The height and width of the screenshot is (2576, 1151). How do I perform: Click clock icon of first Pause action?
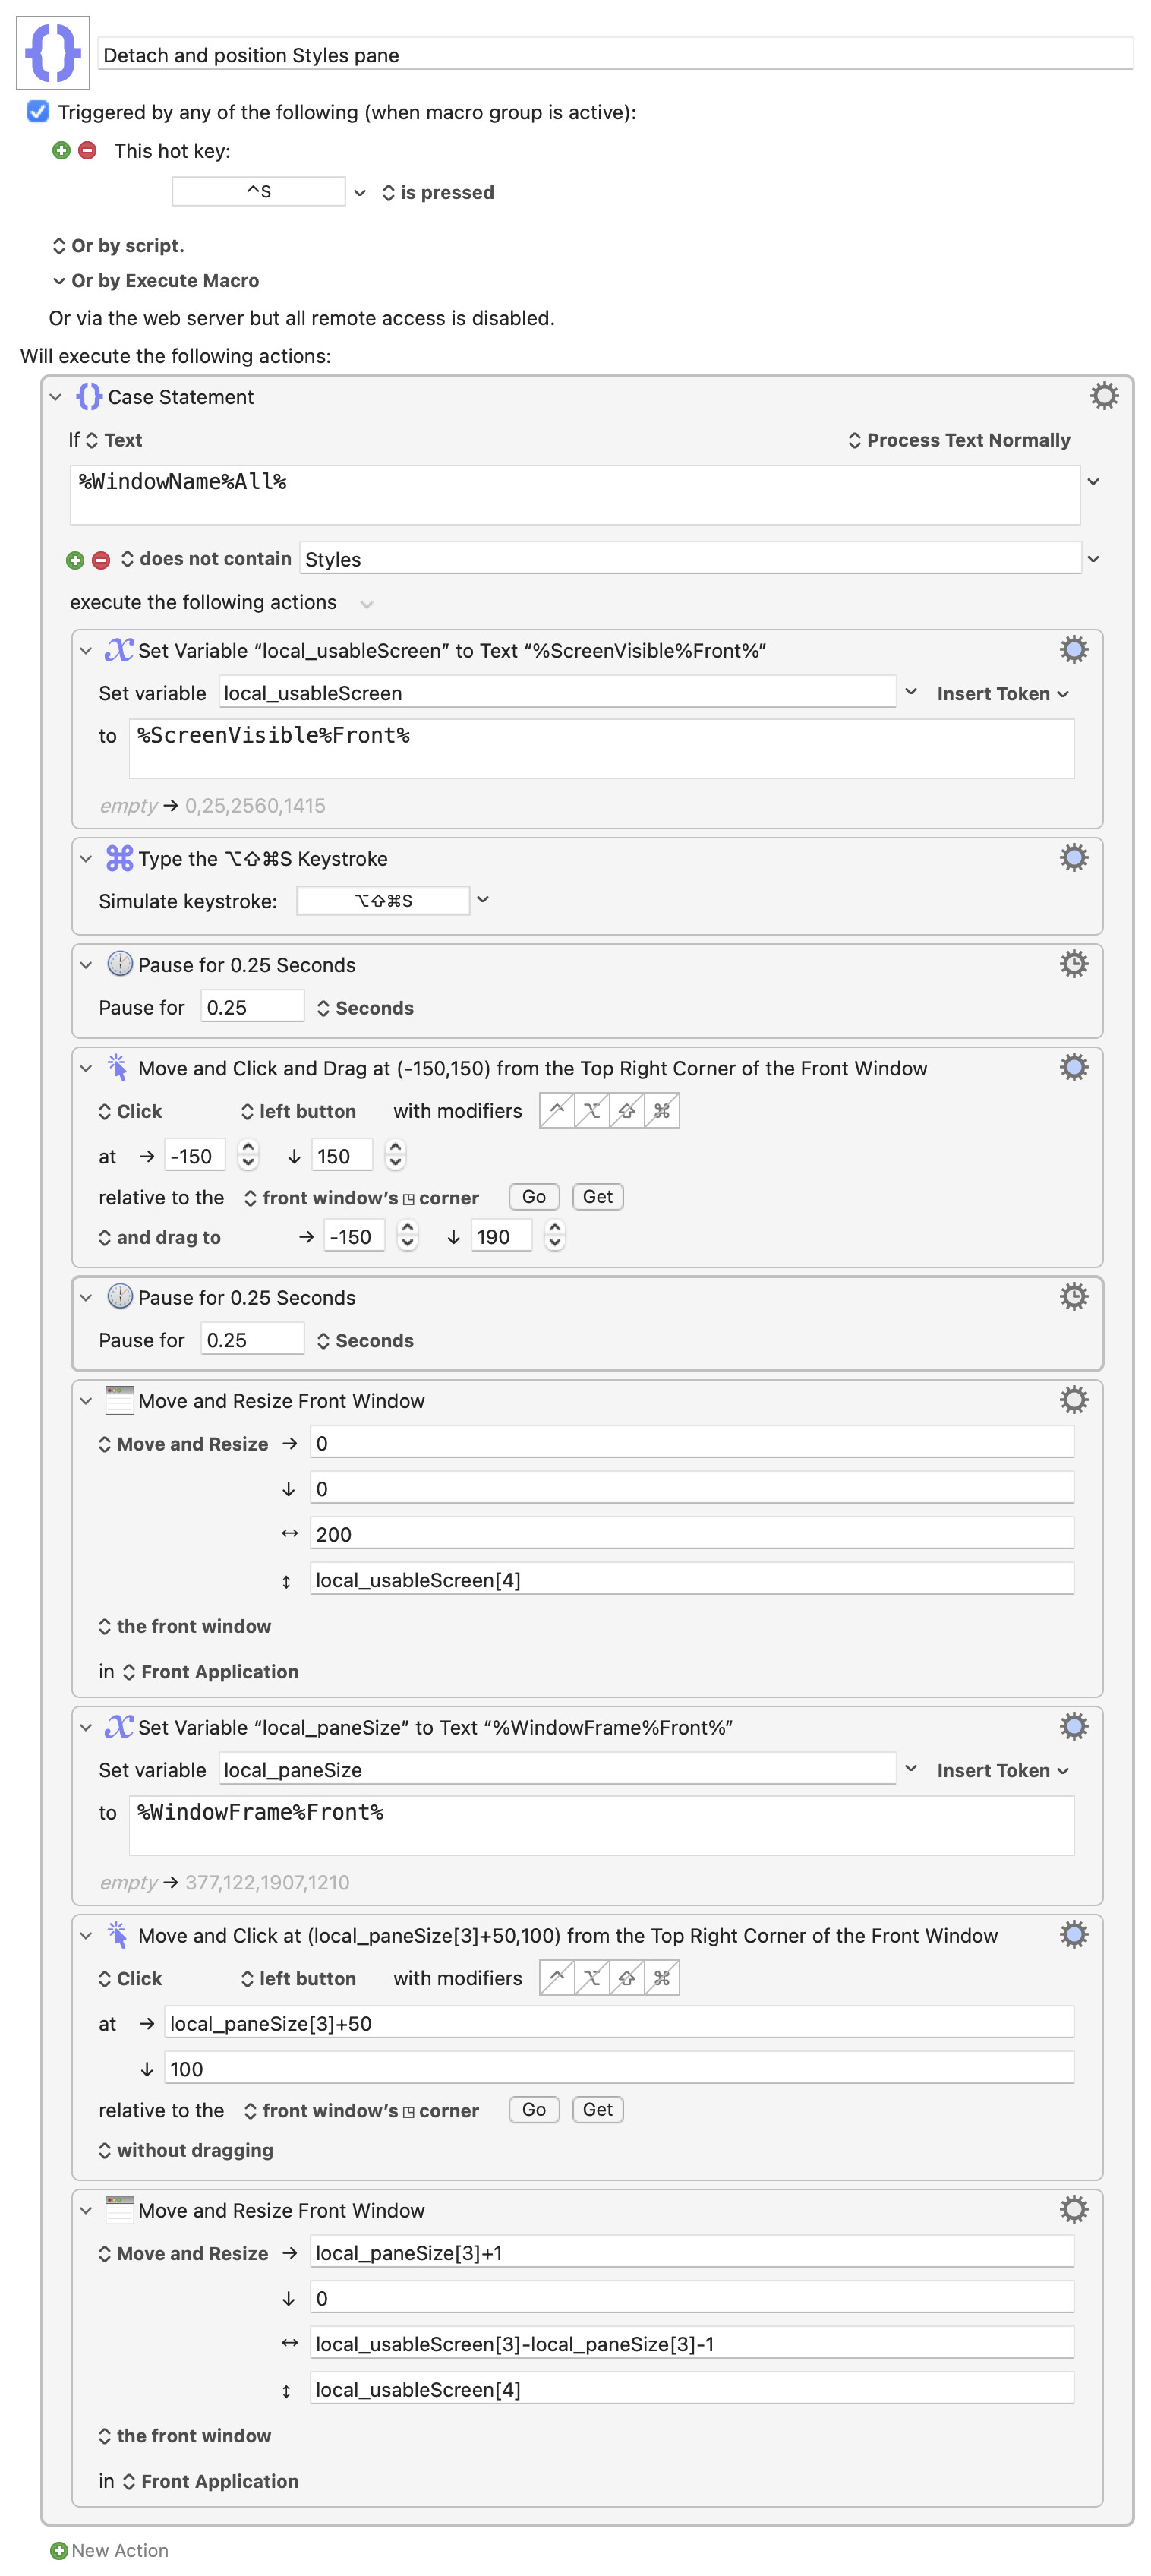click(119, 964)
